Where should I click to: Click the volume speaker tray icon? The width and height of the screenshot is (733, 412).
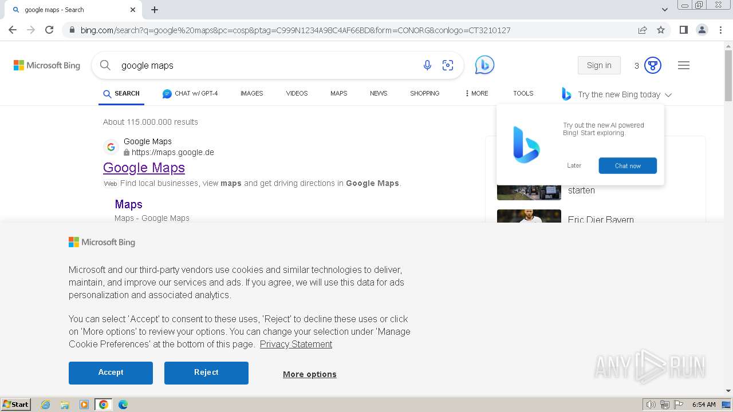click(651, 405)
